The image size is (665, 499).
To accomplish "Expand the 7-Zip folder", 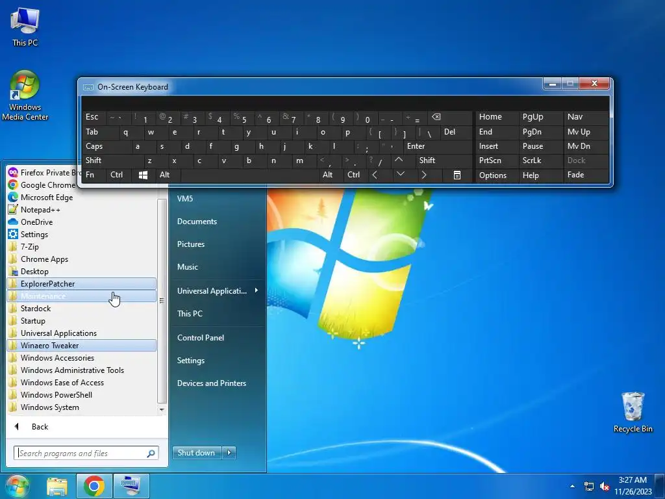I will point(81,246).
